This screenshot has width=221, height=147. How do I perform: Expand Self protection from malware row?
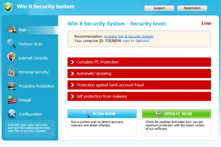139,97
